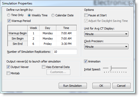The height and width of the screenshot is (97, 139).
Task: Disable the Output Viewer checkbox
Action: tap(8, 67)
